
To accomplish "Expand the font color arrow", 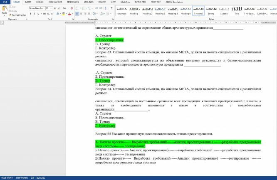I will 73,14.
